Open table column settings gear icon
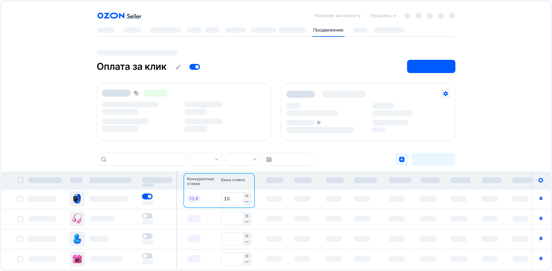552x271 pixels. click(541, 180)
